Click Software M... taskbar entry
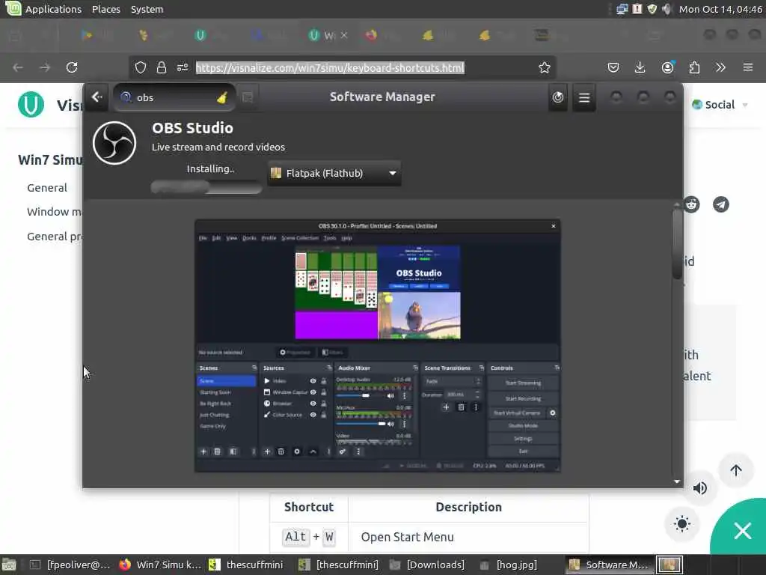This screenshot has height=575, width=766. click(609, 565)
